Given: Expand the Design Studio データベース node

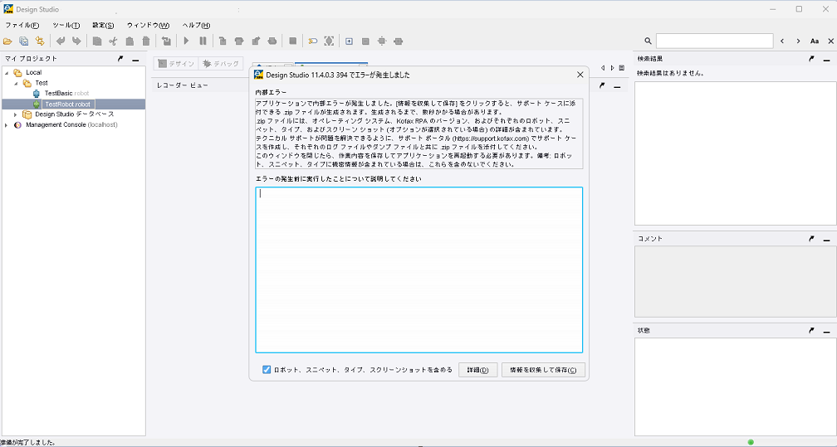Looking at the screenshot, I should click(16, 114).
